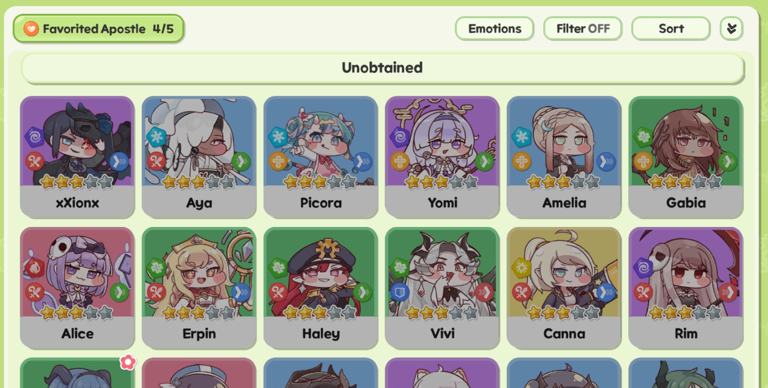Screen dimensions: 768x388
Task: Click the pink flower badge below Alice
Action: [x=128, y=362]
